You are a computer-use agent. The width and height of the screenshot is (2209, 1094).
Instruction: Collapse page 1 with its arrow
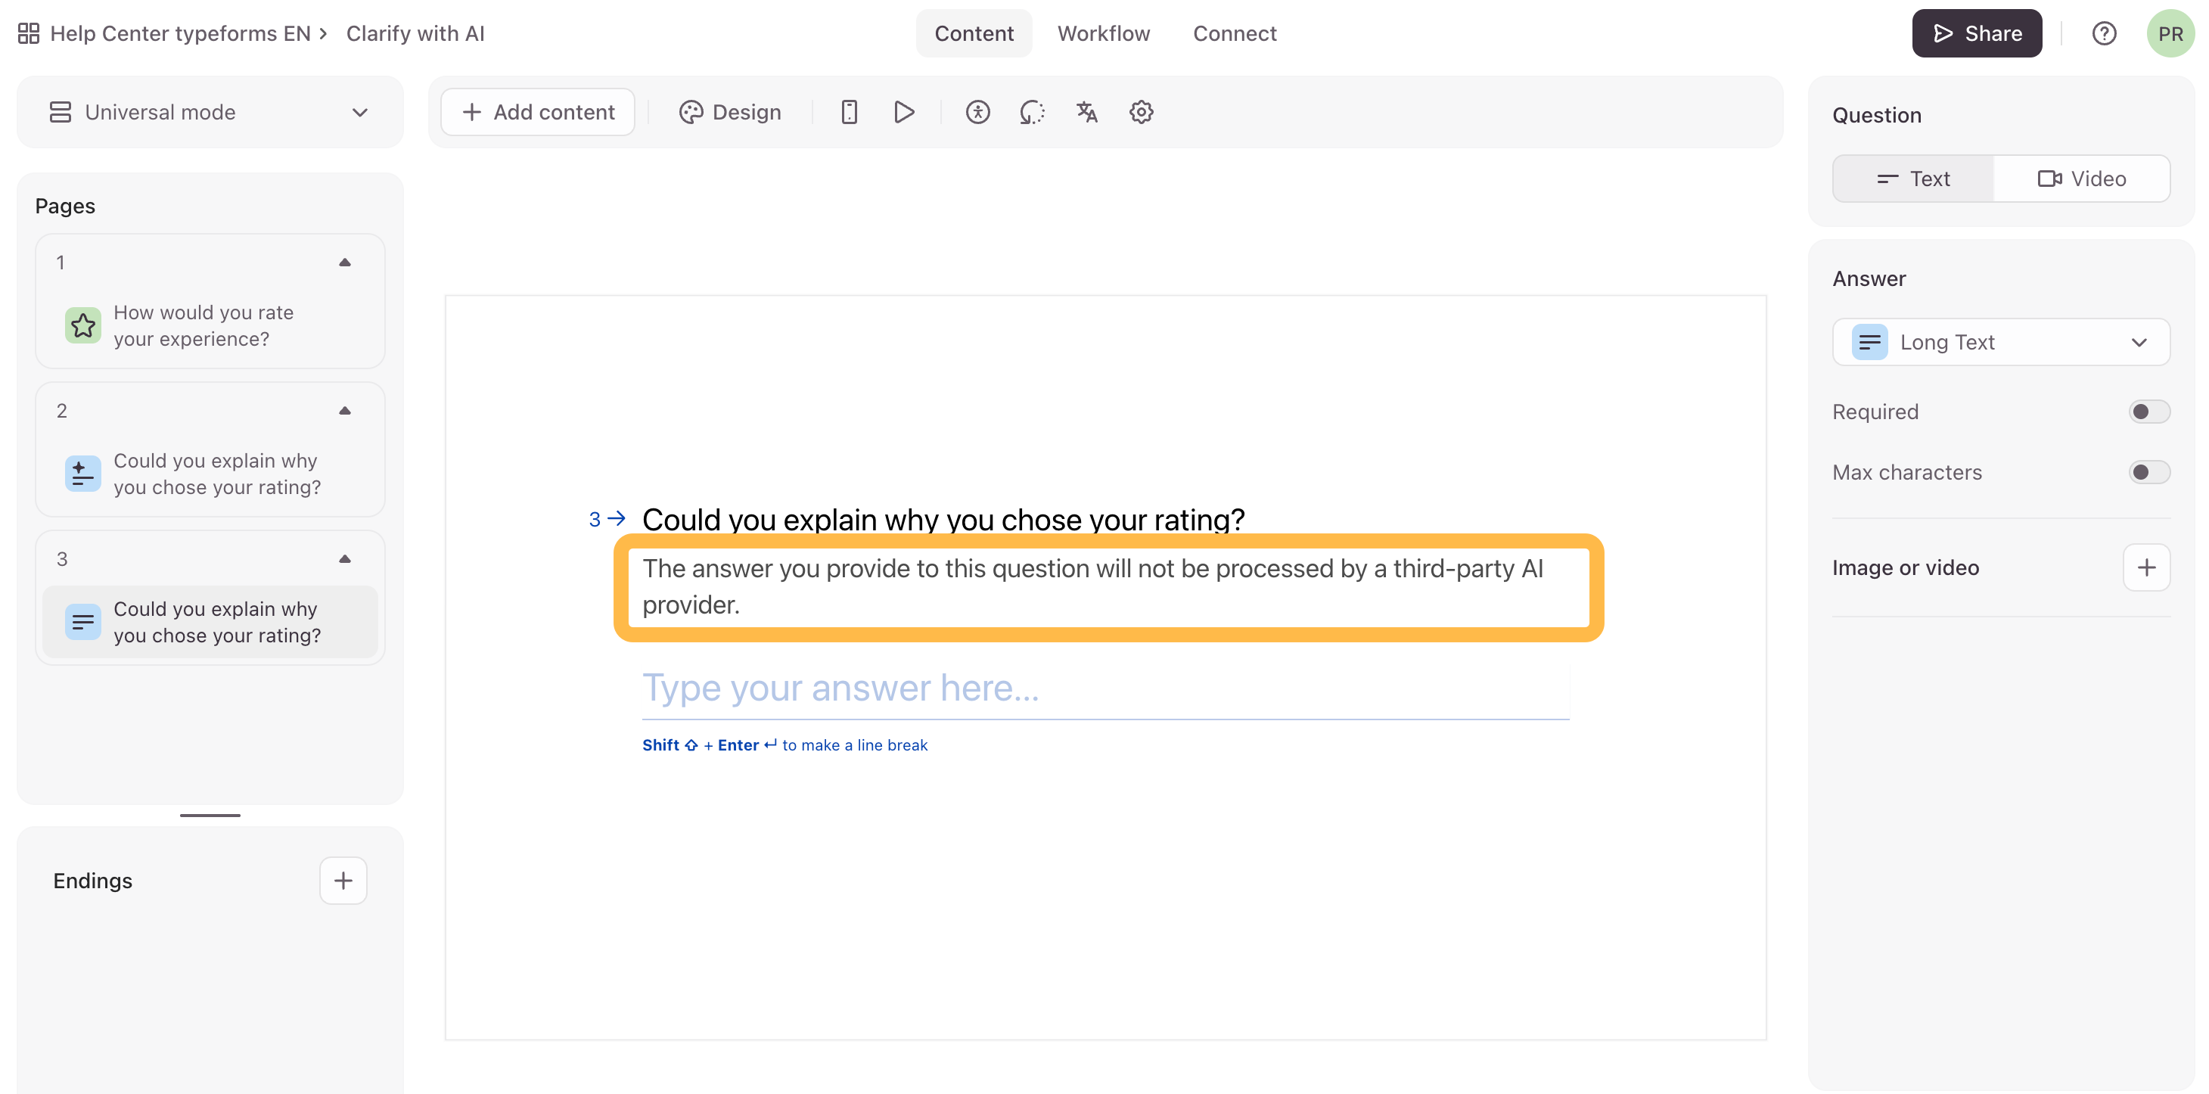(x=345, y=263)
